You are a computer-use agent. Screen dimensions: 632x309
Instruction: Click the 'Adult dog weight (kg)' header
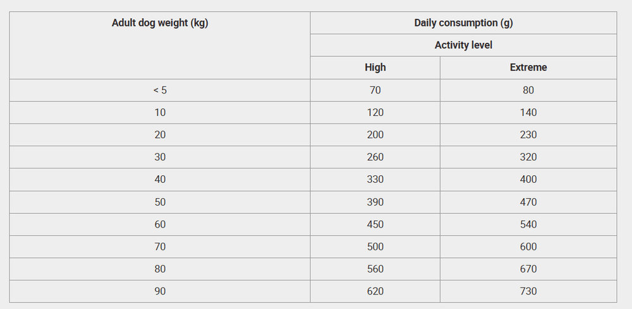160,23
